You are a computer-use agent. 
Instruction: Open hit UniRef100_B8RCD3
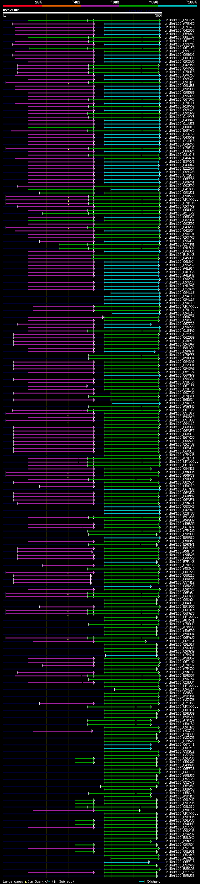click(179, 869)
